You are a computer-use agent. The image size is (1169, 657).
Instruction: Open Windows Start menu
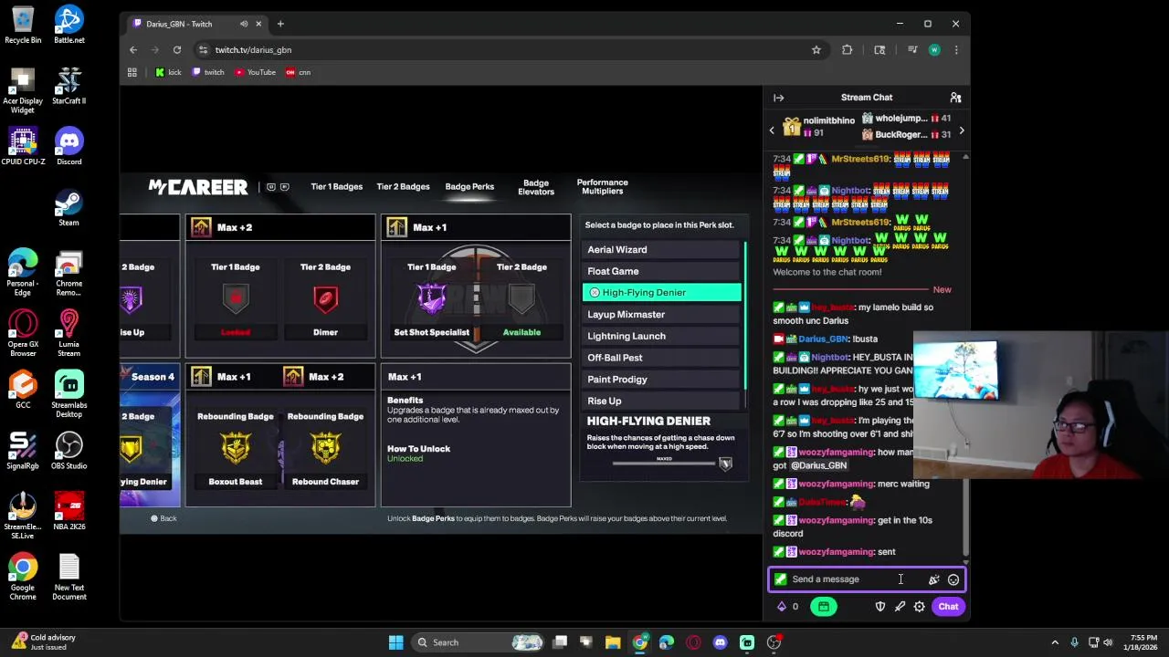click(395, 642)
